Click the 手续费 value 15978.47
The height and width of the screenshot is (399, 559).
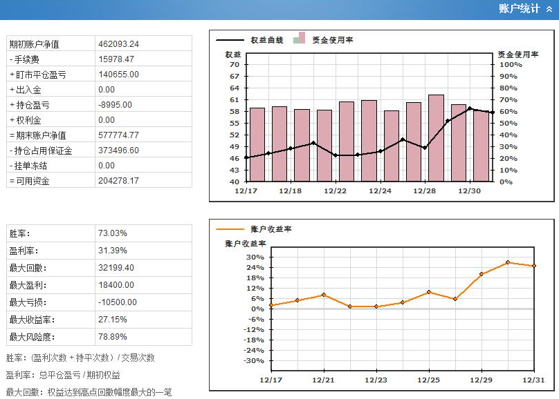tap(116, 59)
